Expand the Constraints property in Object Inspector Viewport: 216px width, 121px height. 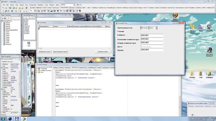2,68
